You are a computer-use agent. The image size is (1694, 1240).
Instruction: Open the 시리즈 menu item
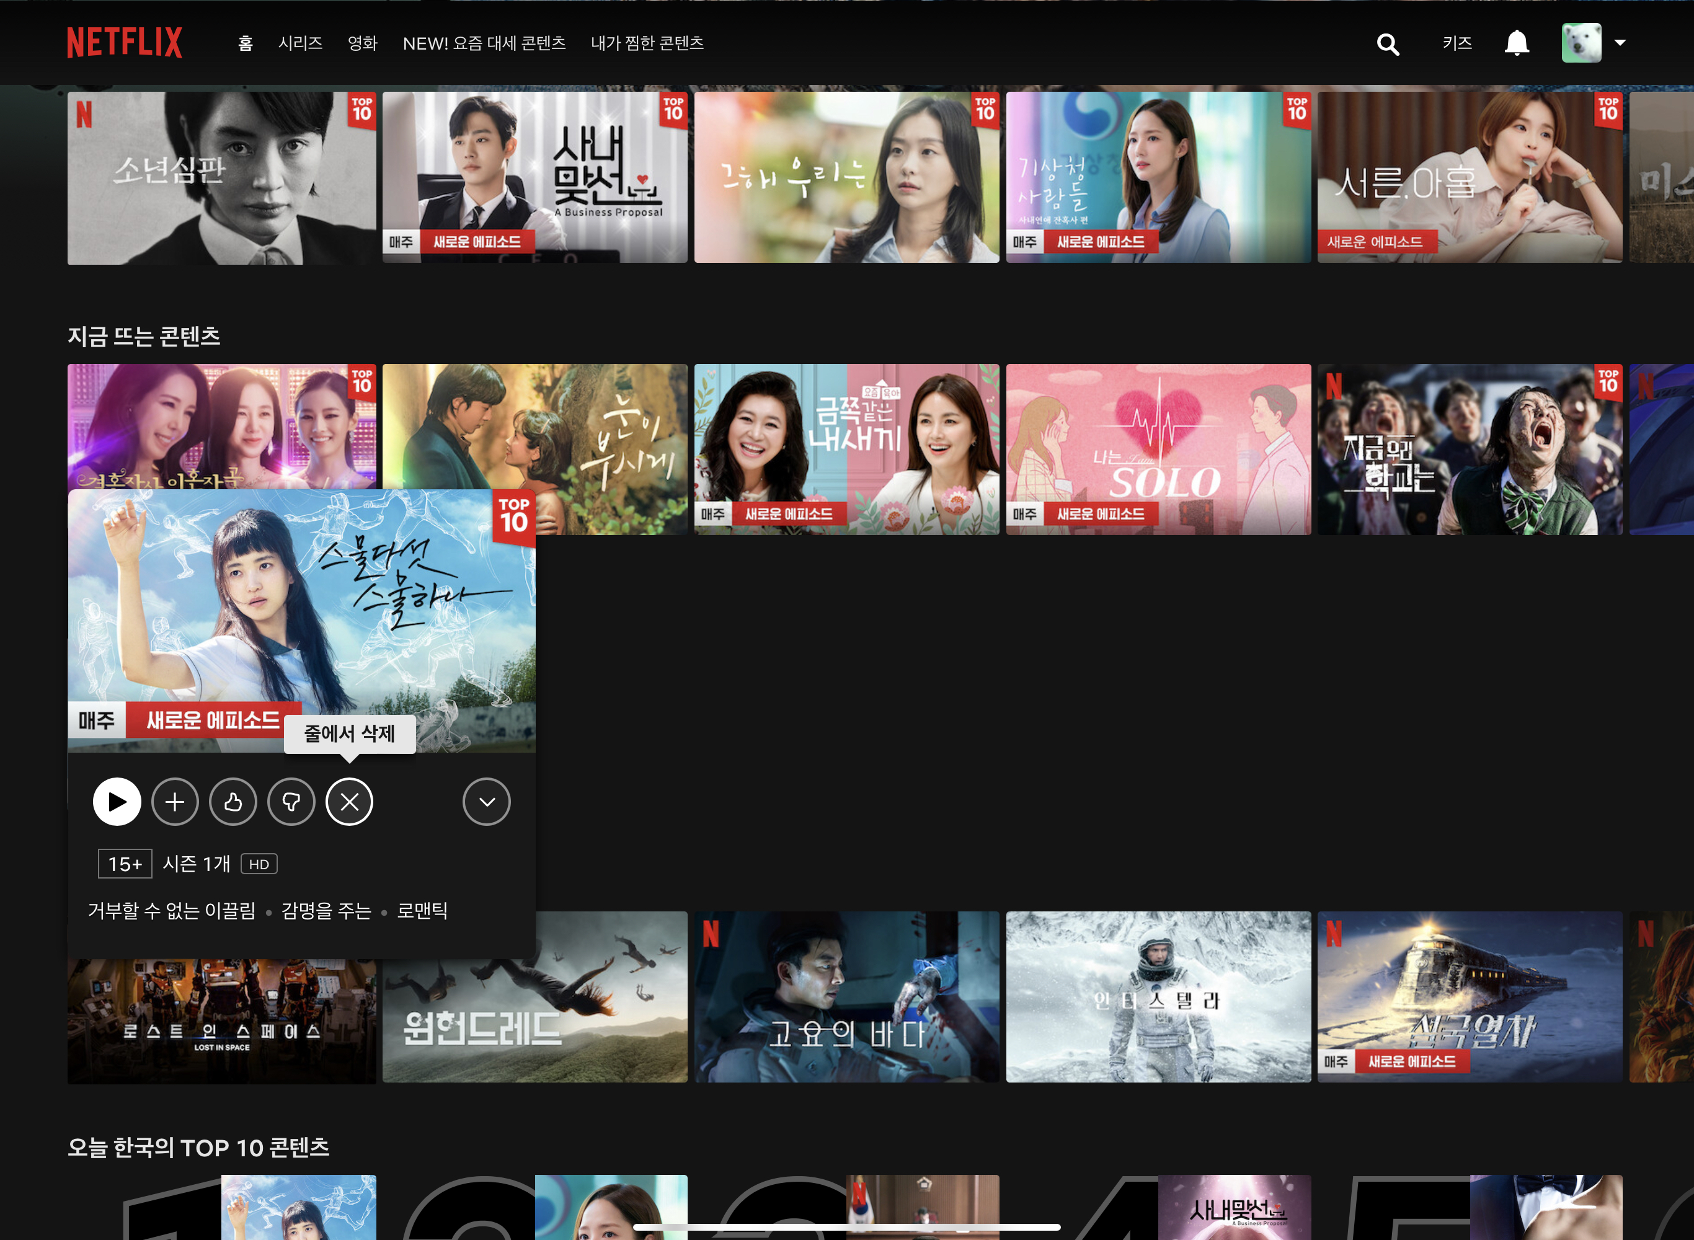pyautogui.click(x=300, y=43)
